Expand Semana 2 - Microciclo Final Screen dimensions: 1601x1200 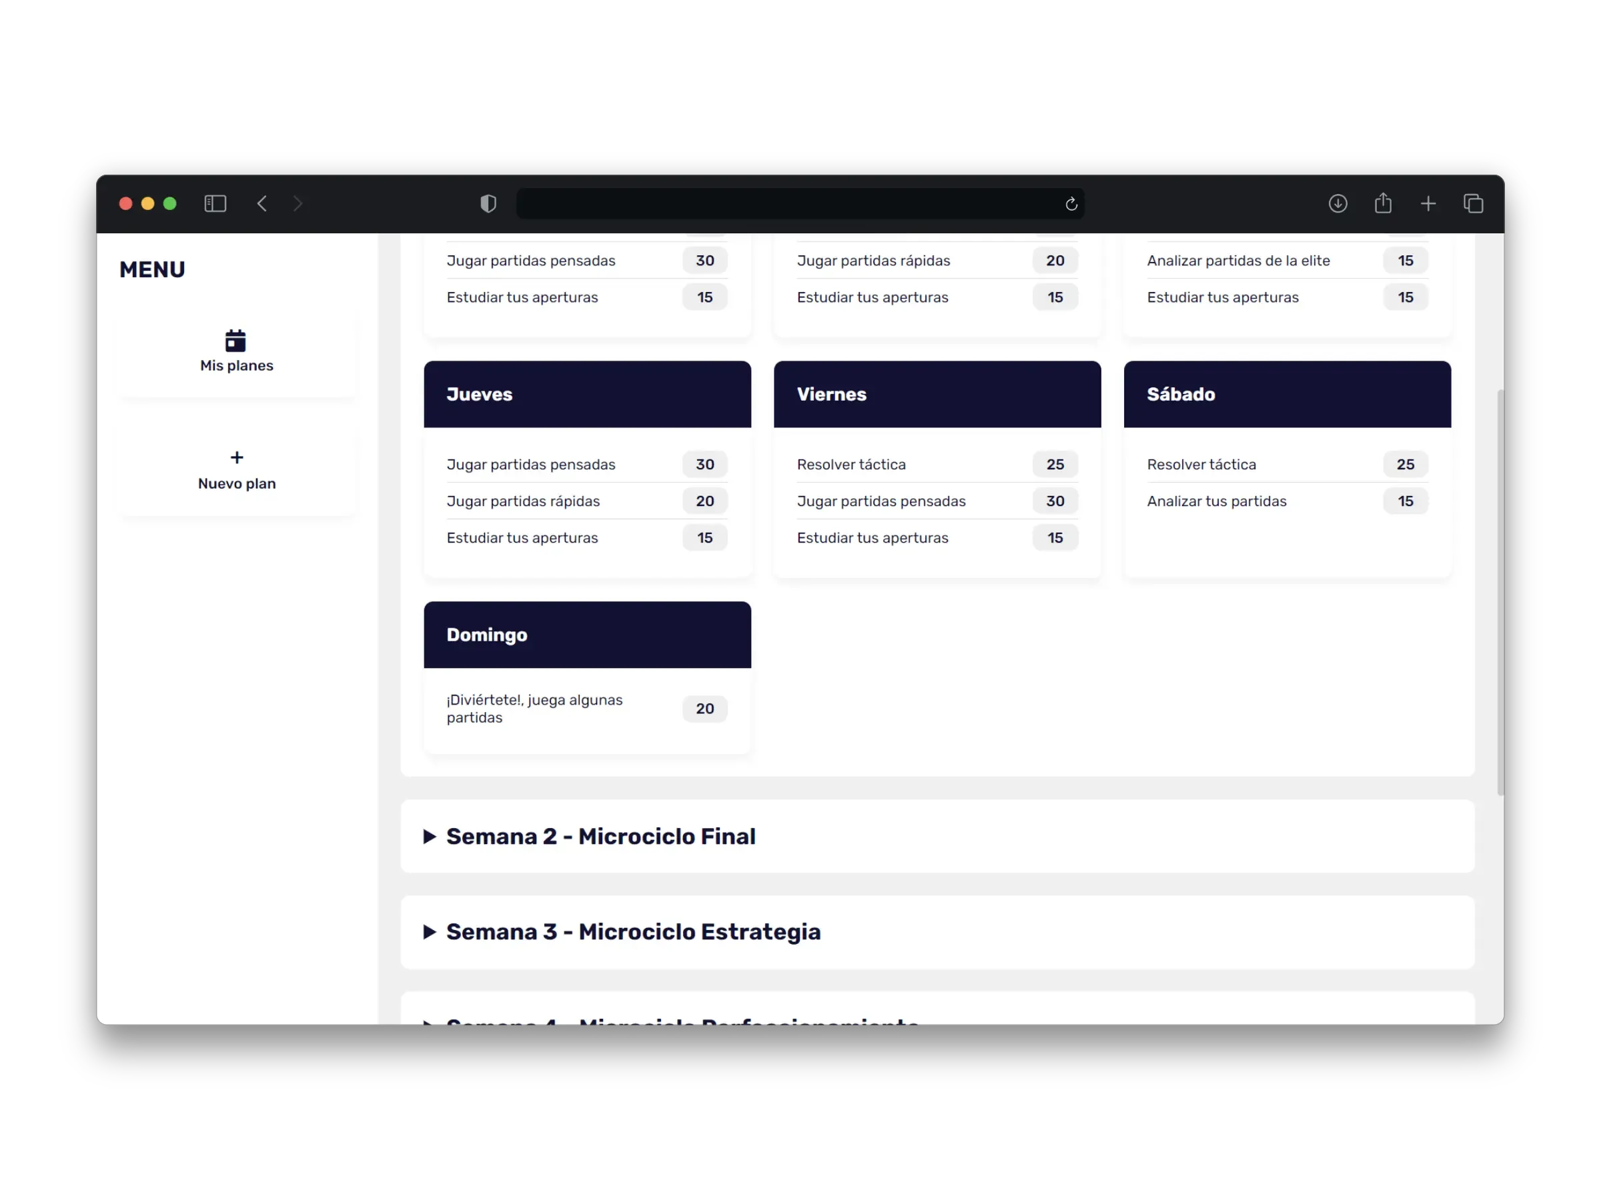coord(937,836)
